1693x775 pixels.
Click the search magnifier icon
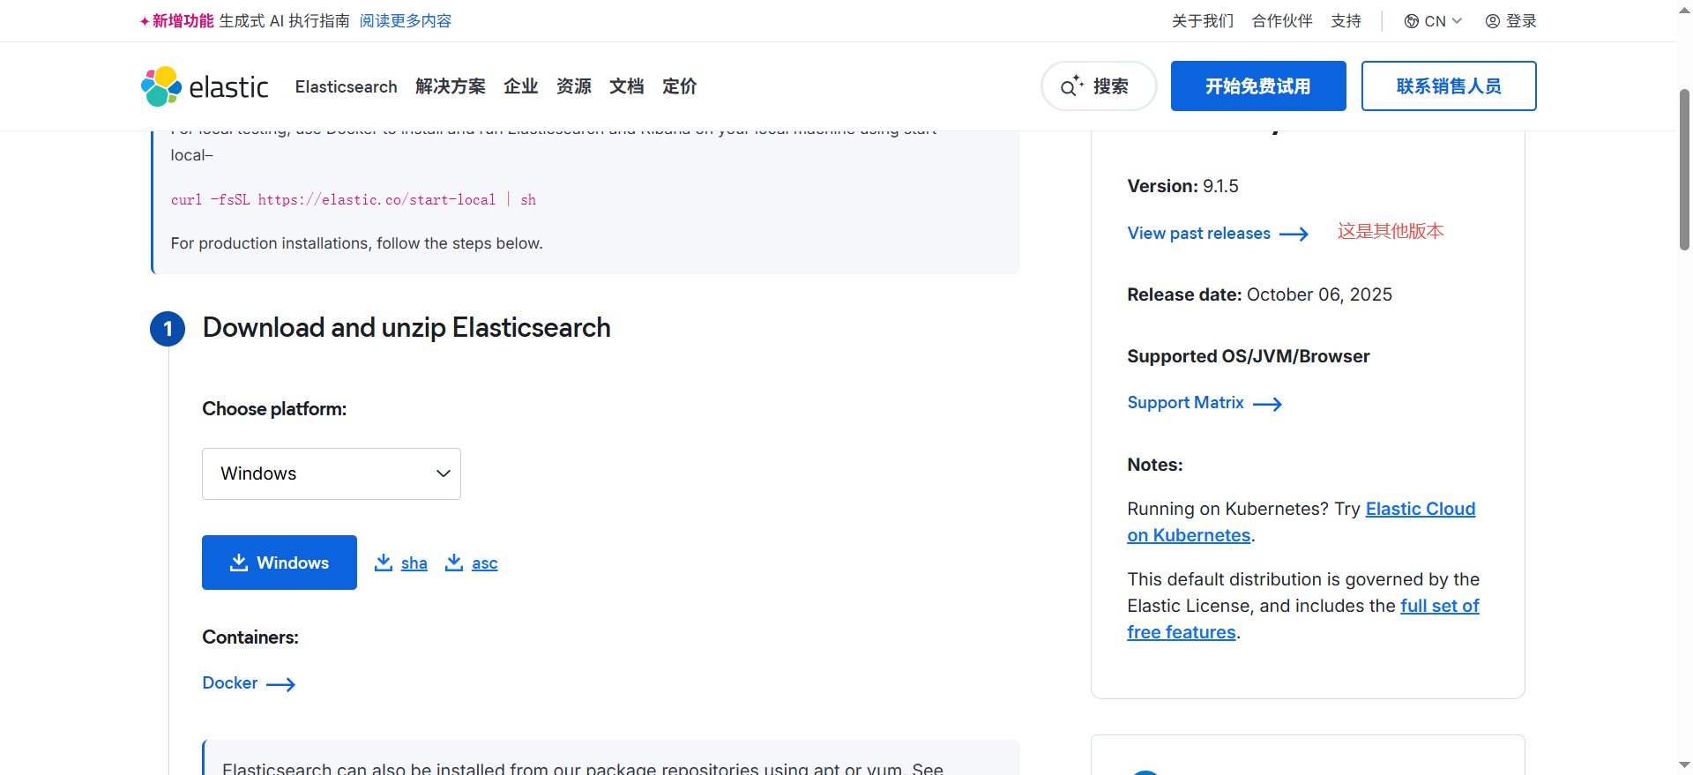click(x=1071, y=86)
